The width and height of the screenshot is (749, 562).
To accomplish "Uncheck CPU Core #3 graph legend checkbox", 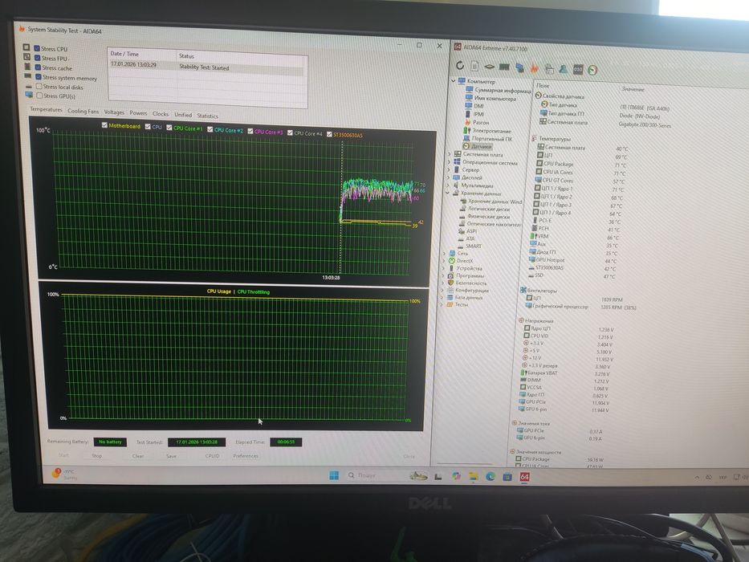I will (250, 131).
